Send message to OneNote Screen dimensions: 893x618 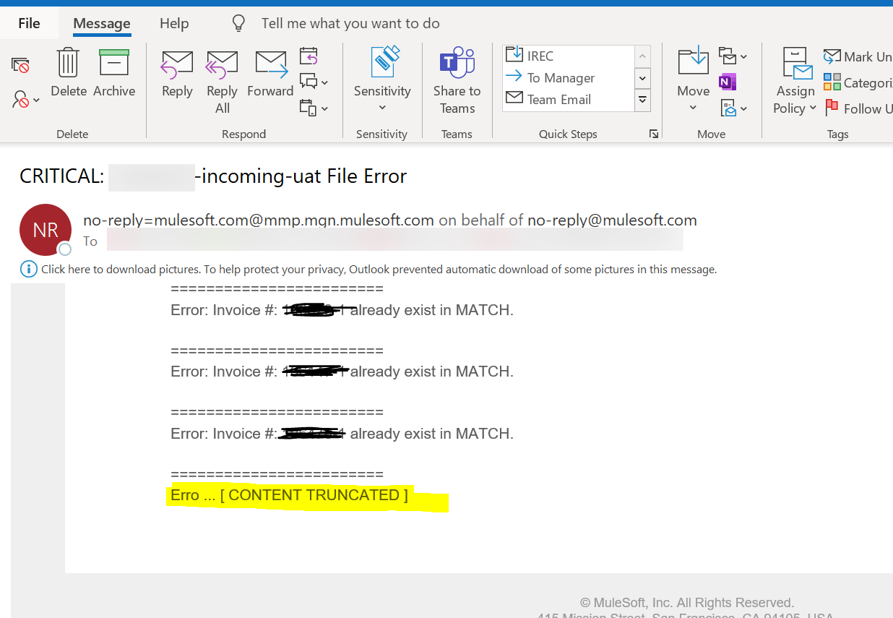728,82
